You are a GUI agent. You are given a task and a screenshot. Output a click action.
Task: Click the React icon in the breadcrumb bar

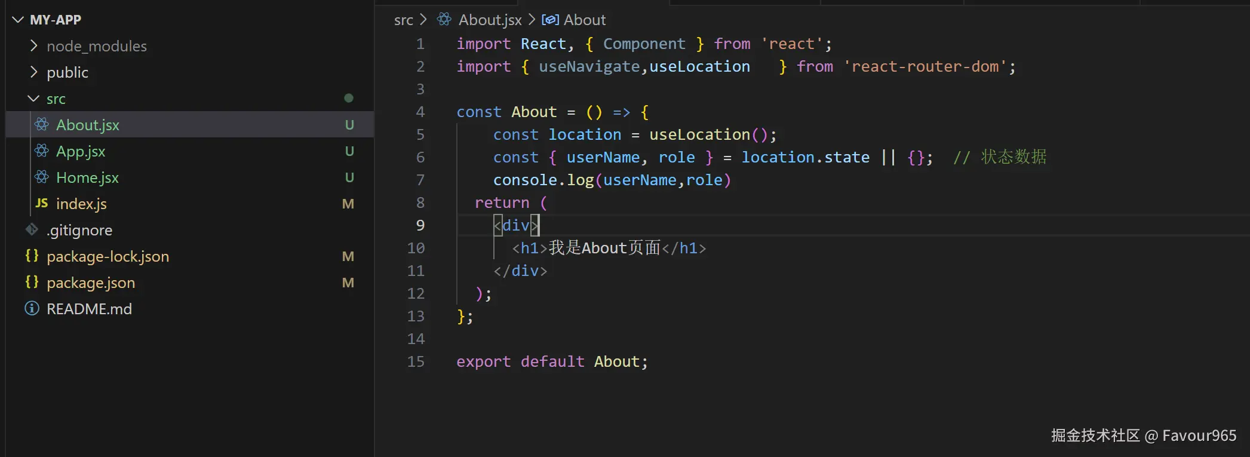(444, 20)
